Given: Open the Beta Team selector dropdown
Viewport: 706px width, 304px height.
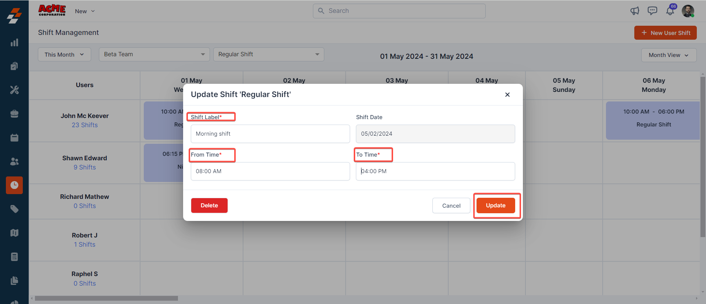Looking at the screenshot, I should click(x=154, y=54).
